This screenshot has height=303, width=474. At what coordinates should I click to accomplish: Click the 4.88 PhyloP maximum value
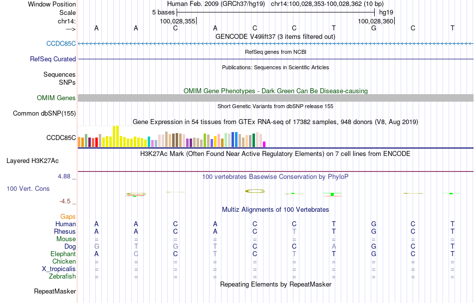click(x=64, y=176)
